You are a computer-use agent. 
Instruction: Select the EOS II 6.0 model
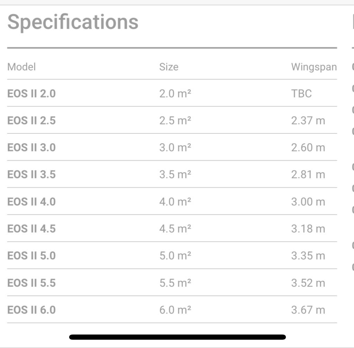pyautogui.click(x=31, y=310)
